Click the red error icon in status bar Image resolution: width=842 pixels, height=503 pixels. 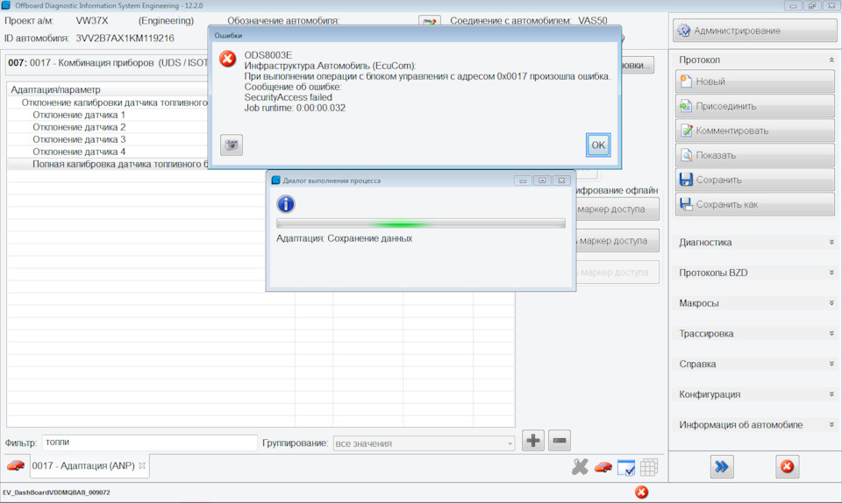641,492
